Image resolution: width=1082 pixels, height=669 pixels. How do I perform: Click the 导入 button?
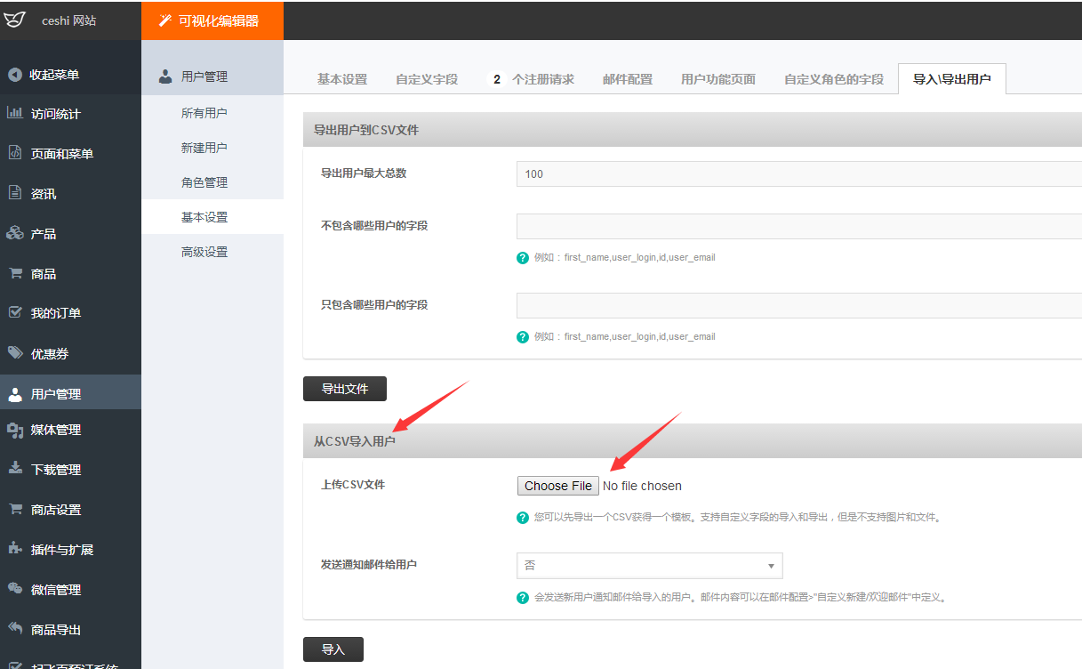[333, 649]
